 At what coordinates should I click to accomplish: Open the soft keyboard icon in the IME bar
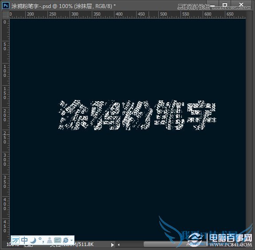58,240
